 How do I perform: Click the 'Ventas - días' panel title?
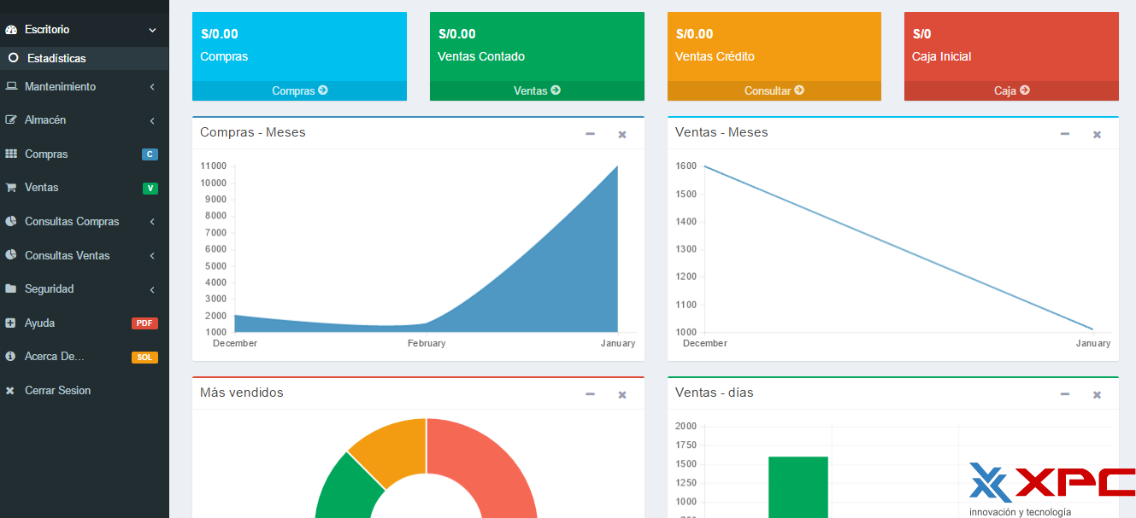click(715, 393)
